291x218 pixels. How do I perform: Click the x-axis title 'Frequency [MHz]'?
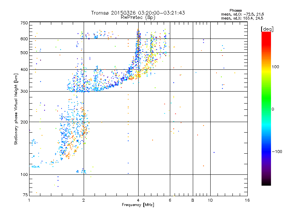(138, 205)
